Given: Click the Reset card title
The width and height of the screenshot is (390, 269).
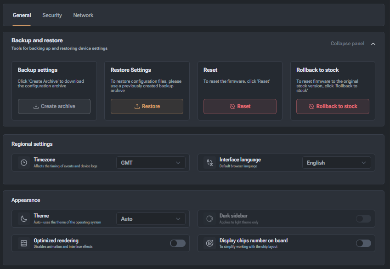Looking at the screenshot, I should click(x=210, y=70).
